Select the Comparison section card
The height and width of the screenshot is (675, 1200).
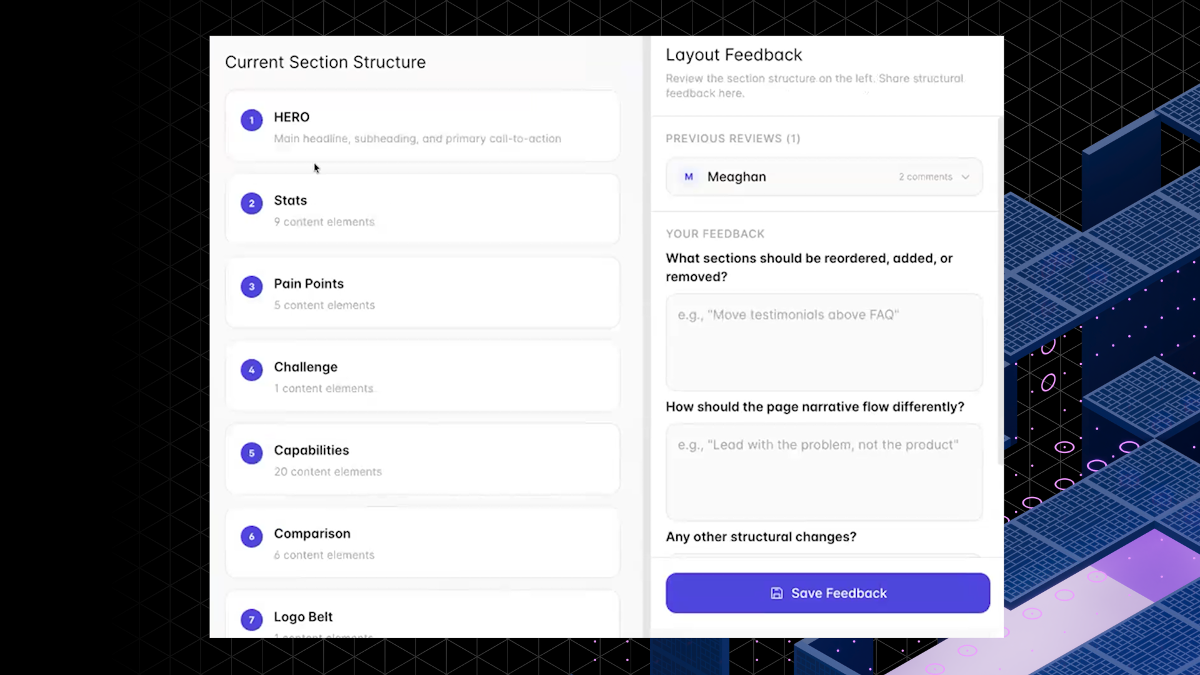click(x=422, y=542)
